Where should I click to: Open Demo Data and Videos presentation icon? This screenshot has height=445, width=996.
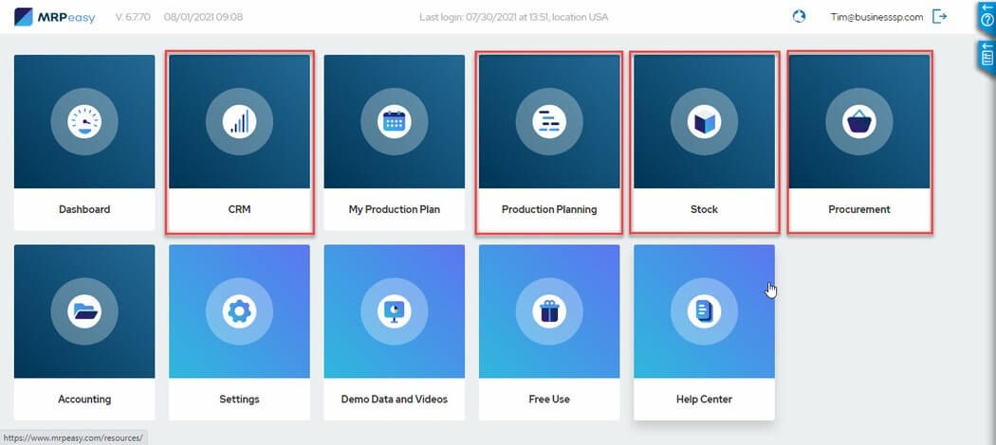coord(395,311)
